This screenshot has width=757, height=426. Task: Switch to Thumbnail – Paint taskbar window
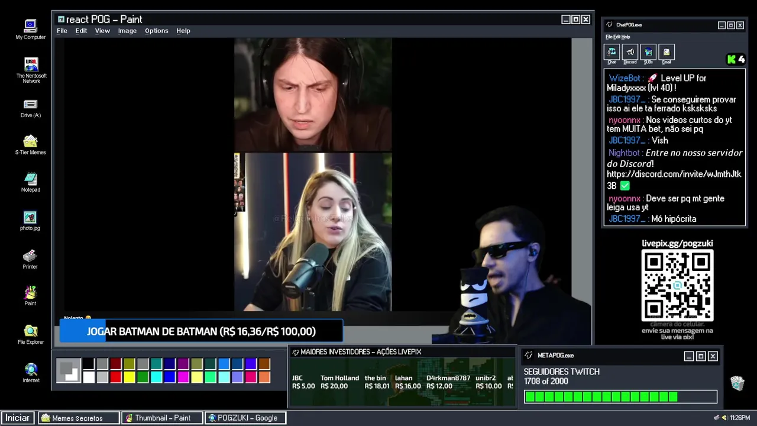pyautogui.click(x=162, y=418)
